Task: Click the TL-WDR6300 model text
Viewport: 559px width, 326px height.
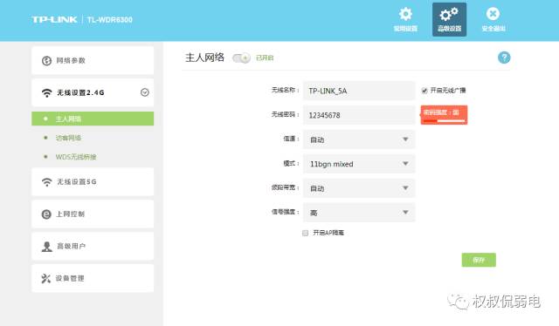Action: (110, 19)
